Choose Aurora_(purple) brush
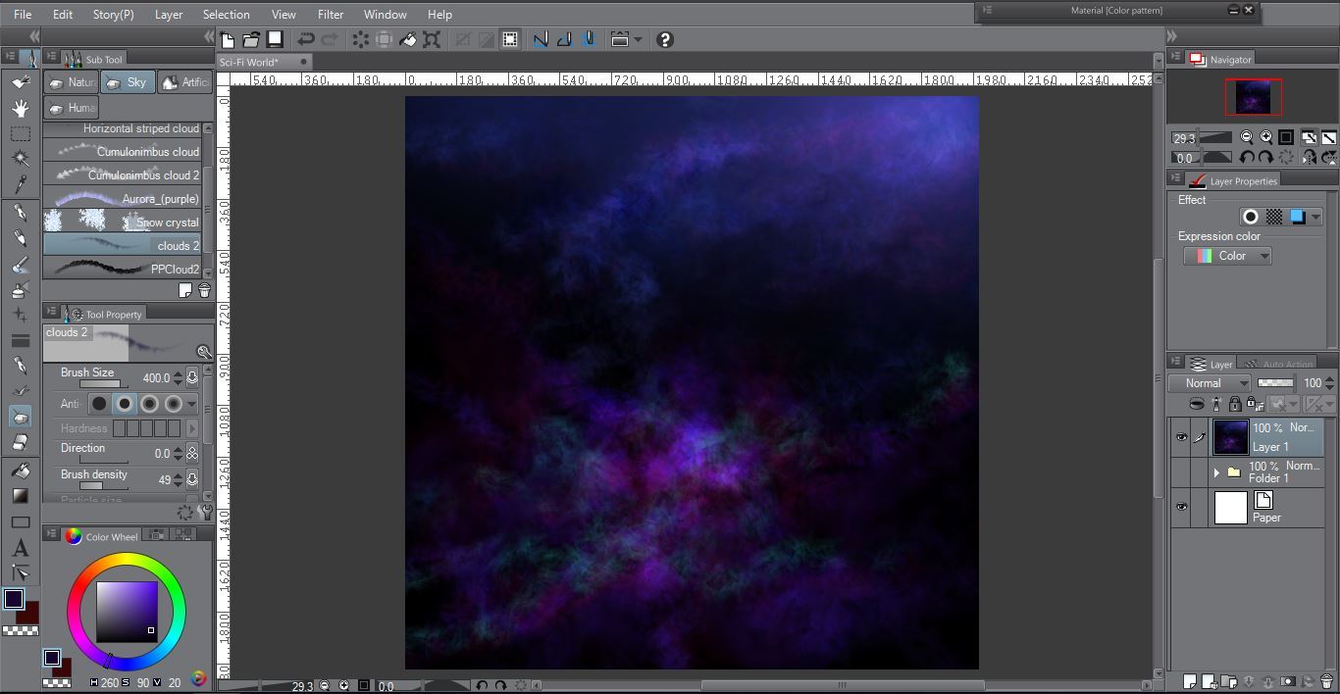Viewport: 1340px width, 694px height. point(122,199)
